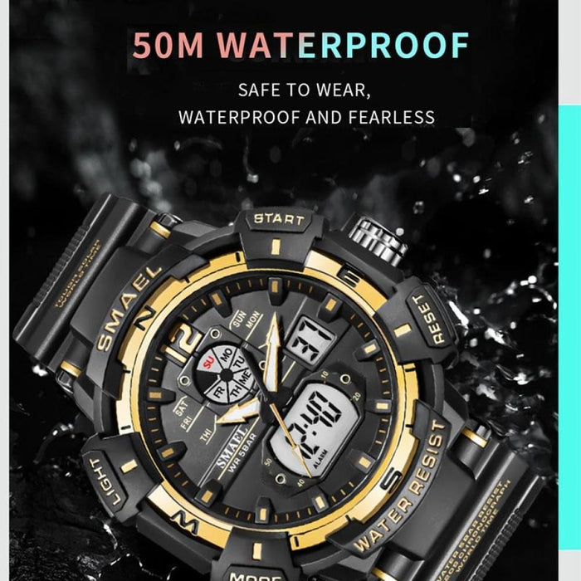Click the N compass marker on bezel

144,316
